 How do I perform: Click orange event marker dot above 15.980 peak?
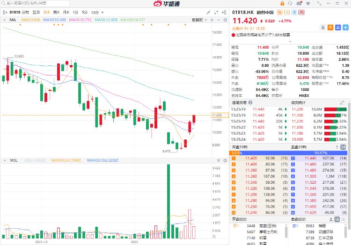20,25
